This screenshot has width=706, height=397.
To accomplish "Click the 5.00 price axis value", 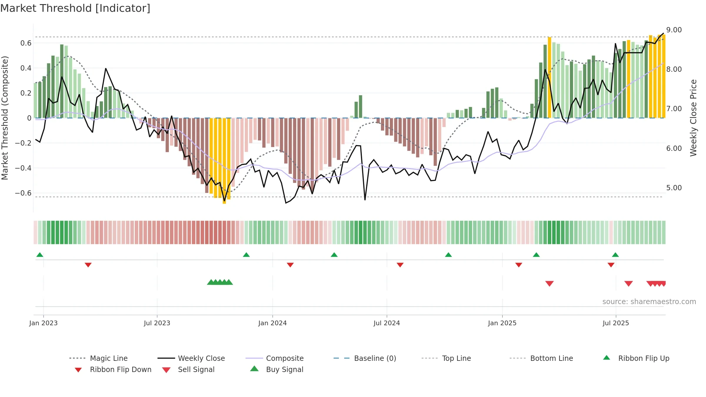I will 674,188.
